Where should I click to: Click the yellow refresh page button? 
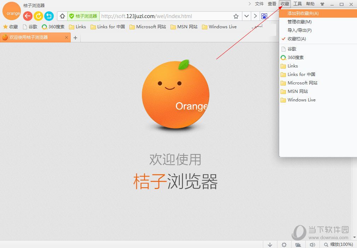[38, 16]
